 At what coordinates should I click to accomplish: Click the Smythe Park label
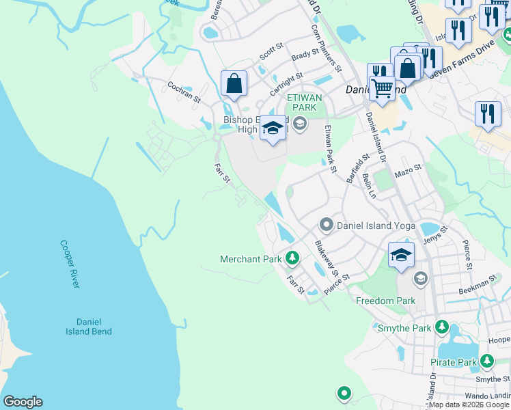[x=404, y=328]
